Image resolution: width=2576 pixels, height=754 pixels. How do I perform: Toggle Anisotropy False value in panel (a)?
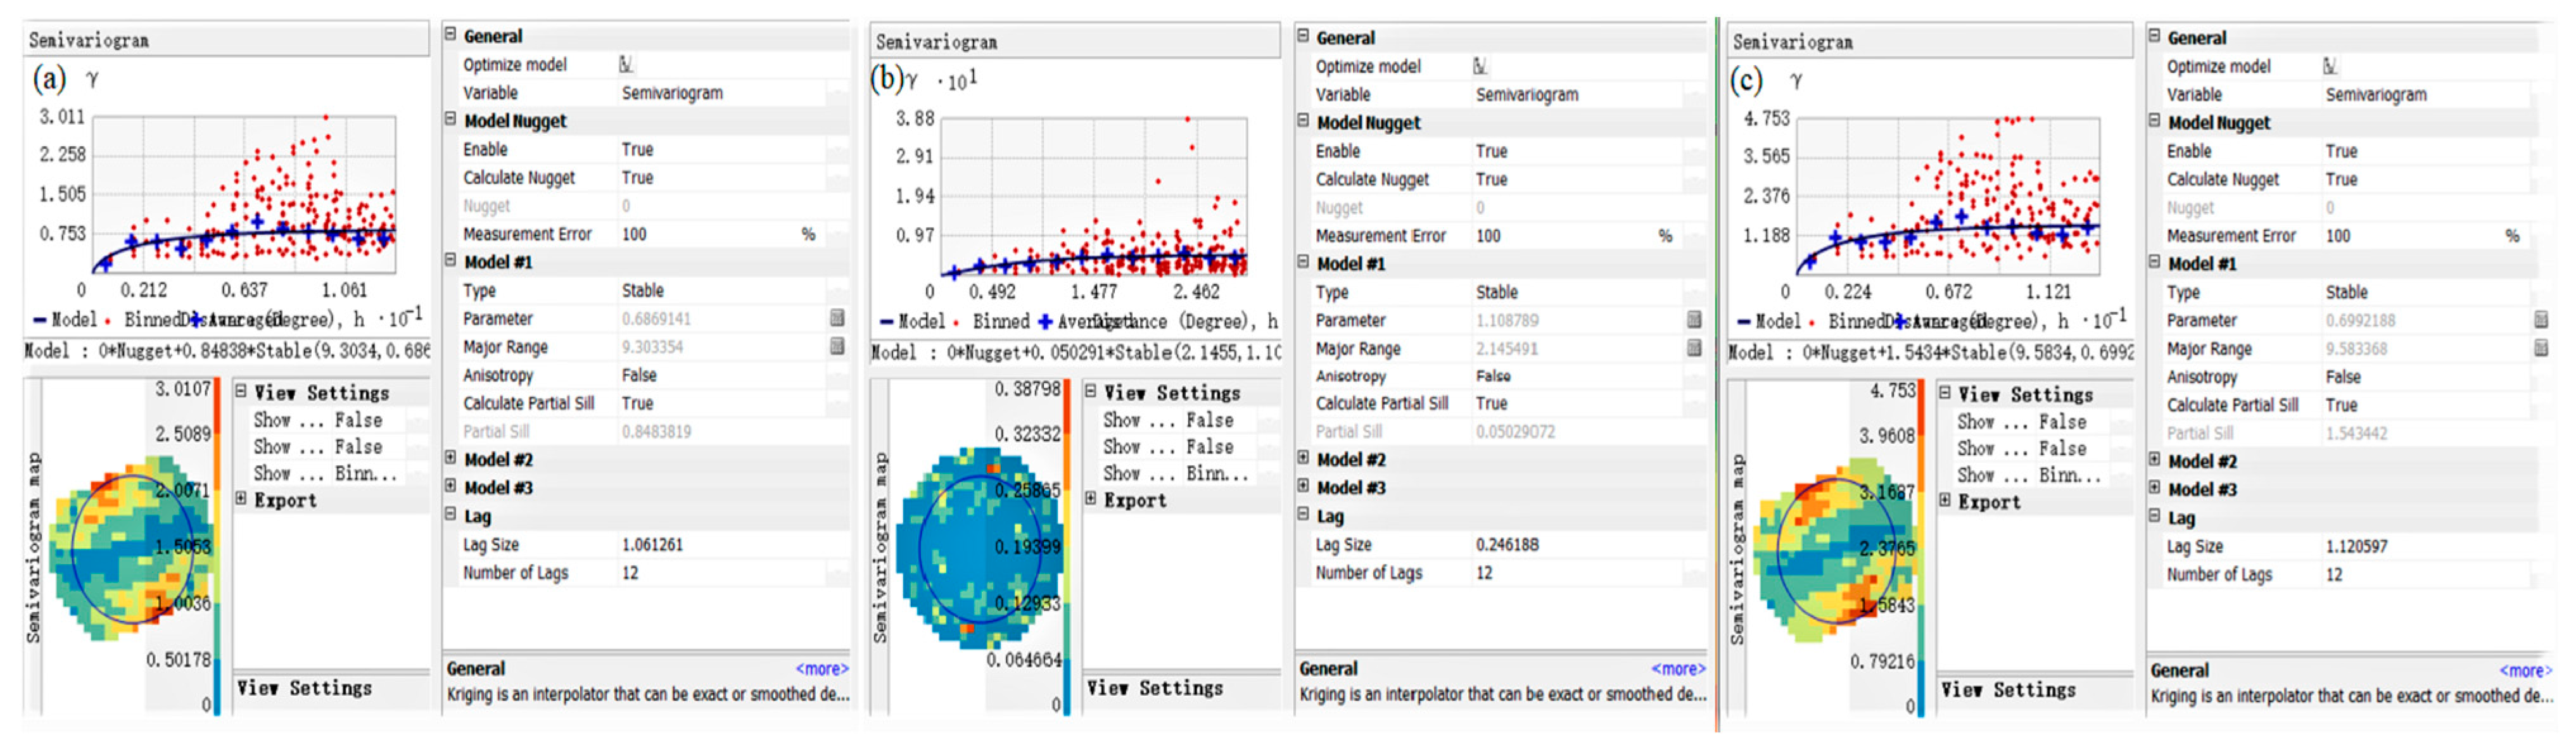[x=639, y=375]
